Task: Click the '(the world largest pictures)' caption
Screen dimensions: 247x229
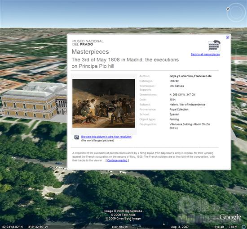Action: [97, 141]
